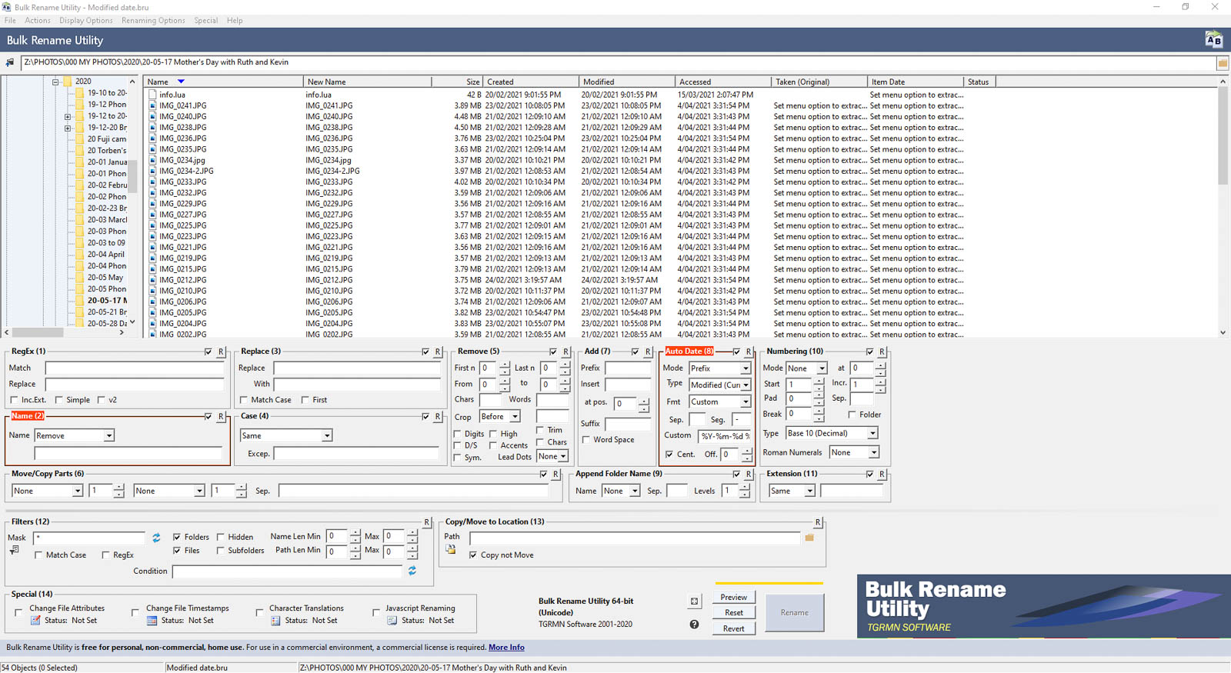
Task: Open the Display Options menu
Action: (x=86, y=21)
